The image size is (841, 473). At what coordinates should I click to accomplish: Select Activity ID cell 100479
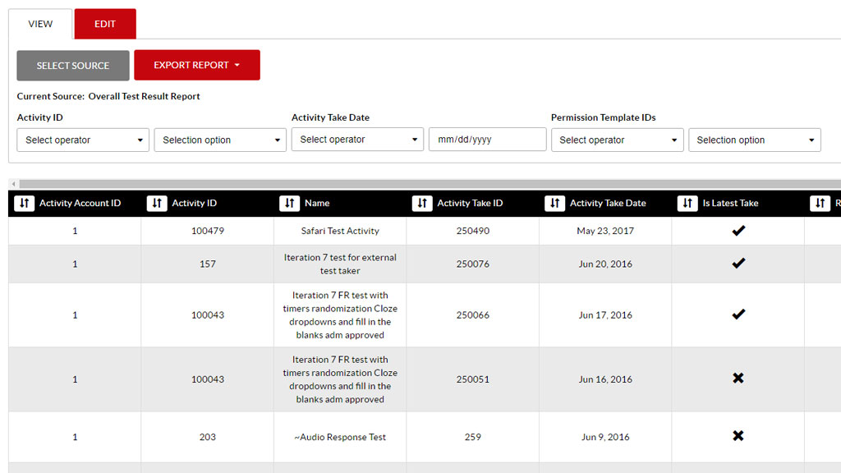pyautogui.click(x=208, y=231)
